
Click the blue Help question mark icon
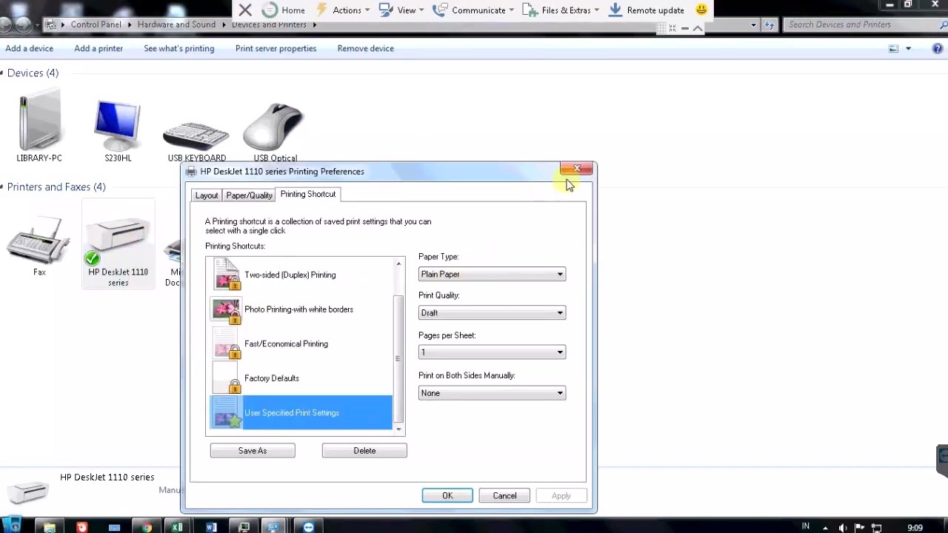coord(937,49)
